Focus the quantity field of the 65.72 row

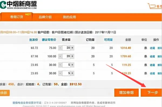coord(66,48)
